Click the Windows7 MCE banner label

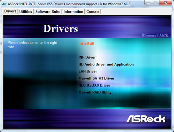[155, 36]
